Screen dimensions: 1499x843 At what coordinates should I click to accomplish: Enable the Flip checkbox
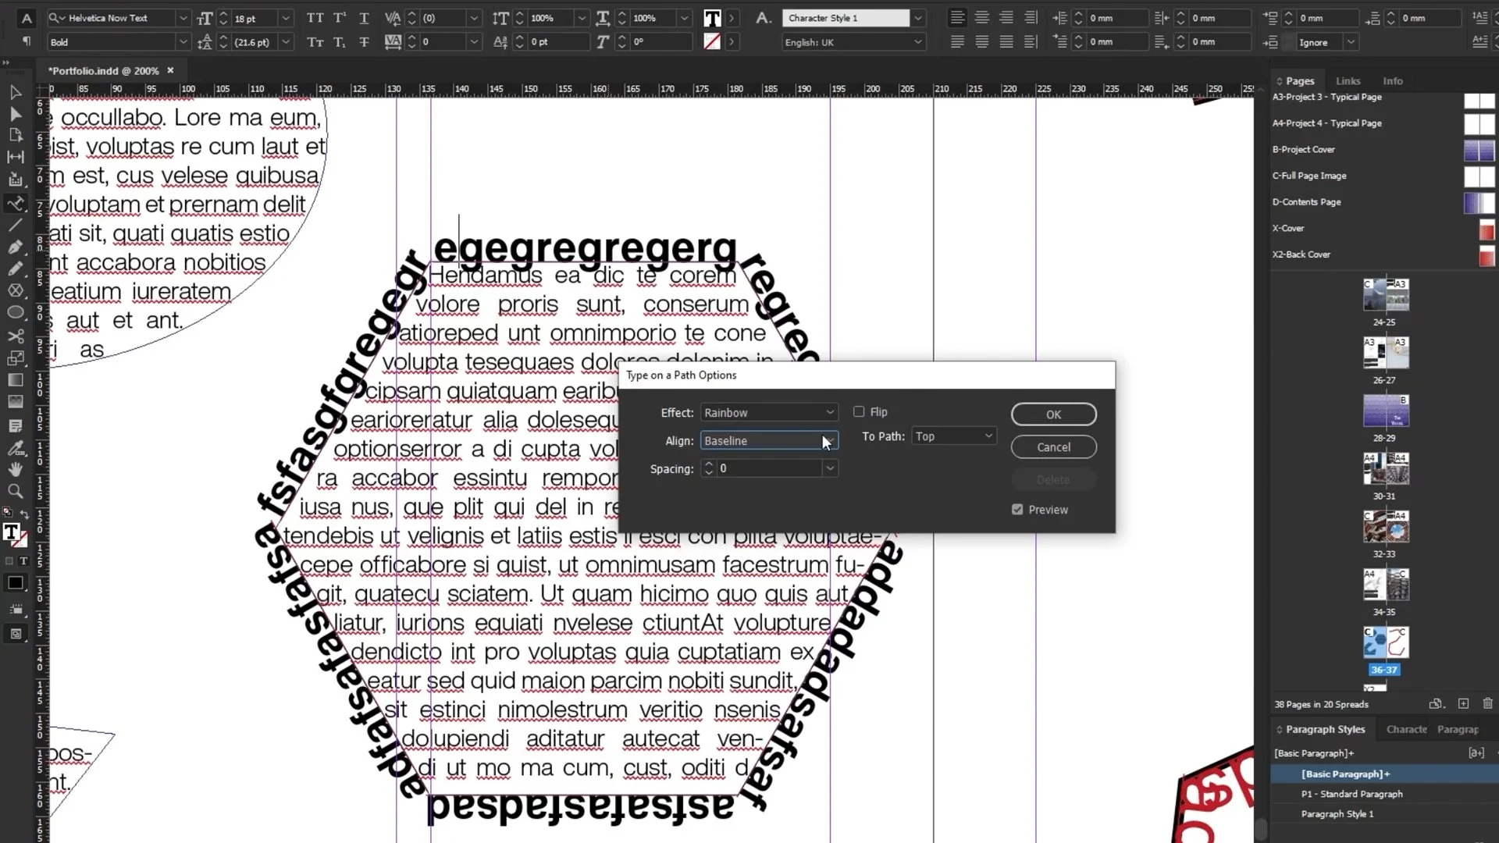(x=860, y=411)
